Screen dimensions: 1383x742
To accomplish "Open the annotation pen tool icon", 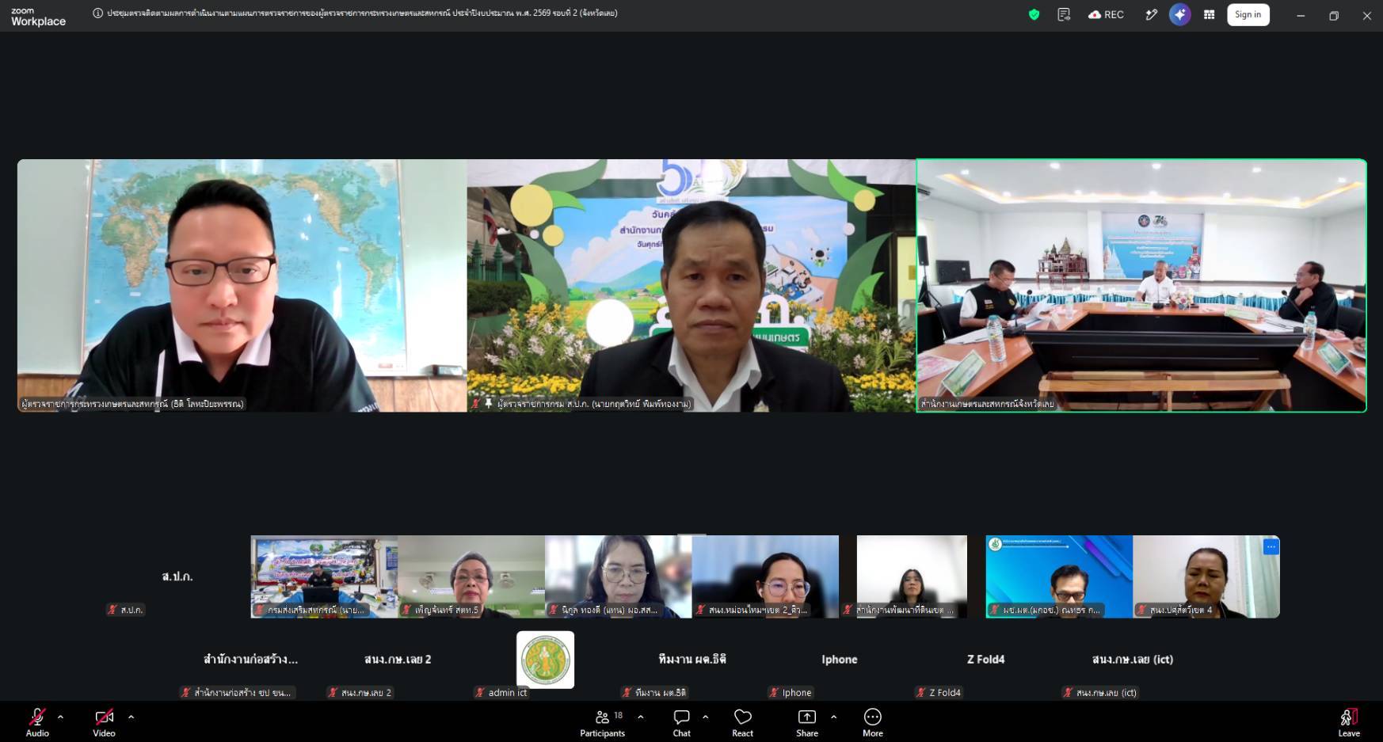I will tap(1151, 14).
